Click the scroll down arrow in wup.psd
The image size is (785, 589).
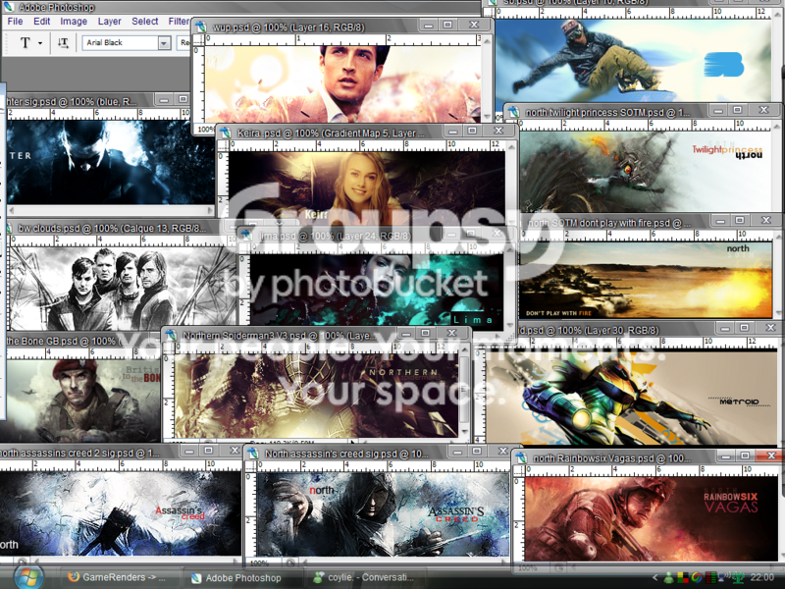[487, 117]
